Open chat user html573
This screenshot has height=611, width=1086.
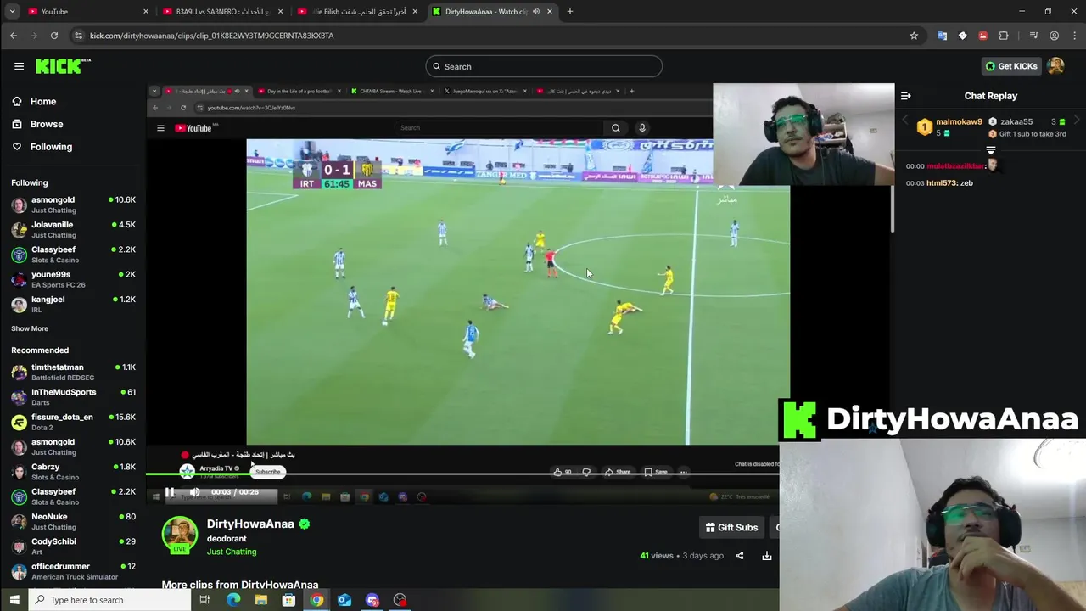pyautogui.click(x=942, y=183)
